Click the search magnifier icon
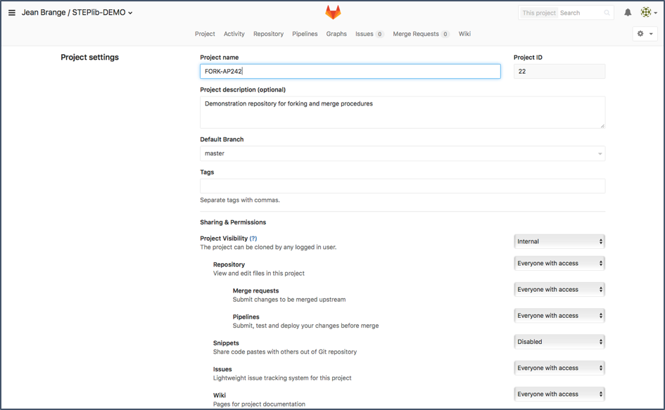The height and width of the screenshot is (410, 665). click(607, 13)
